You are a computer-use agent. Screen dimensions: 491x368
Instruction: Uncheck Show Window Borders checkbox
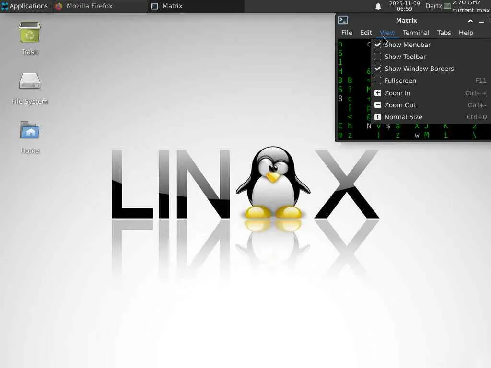coord(377,69)
